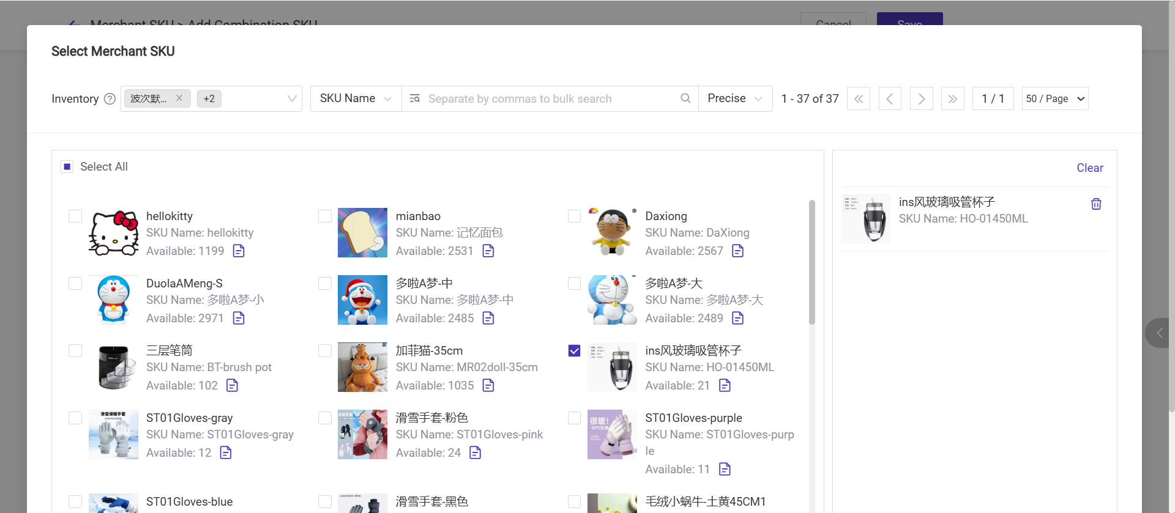Click the Inventory help question-mark icon
The image size is (1175, 513).
click(110, 99)
